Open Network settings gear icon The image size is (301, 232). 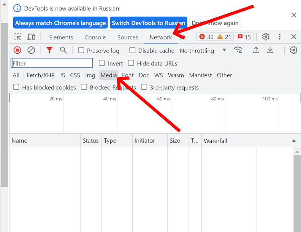click(x=293, y=50)
